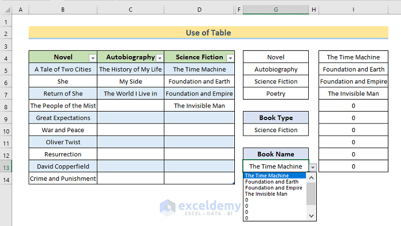Image resolution: width=401 pixels, height=226 pixels.
Task: Select cell 'Crime and Punishment'
Action: click(63, 179)
